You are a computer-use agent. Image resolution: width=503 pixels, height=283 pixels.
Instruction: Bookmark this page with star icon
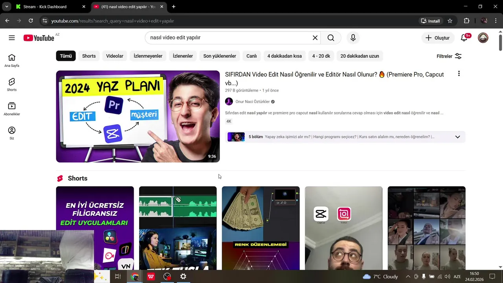point(450,21)
